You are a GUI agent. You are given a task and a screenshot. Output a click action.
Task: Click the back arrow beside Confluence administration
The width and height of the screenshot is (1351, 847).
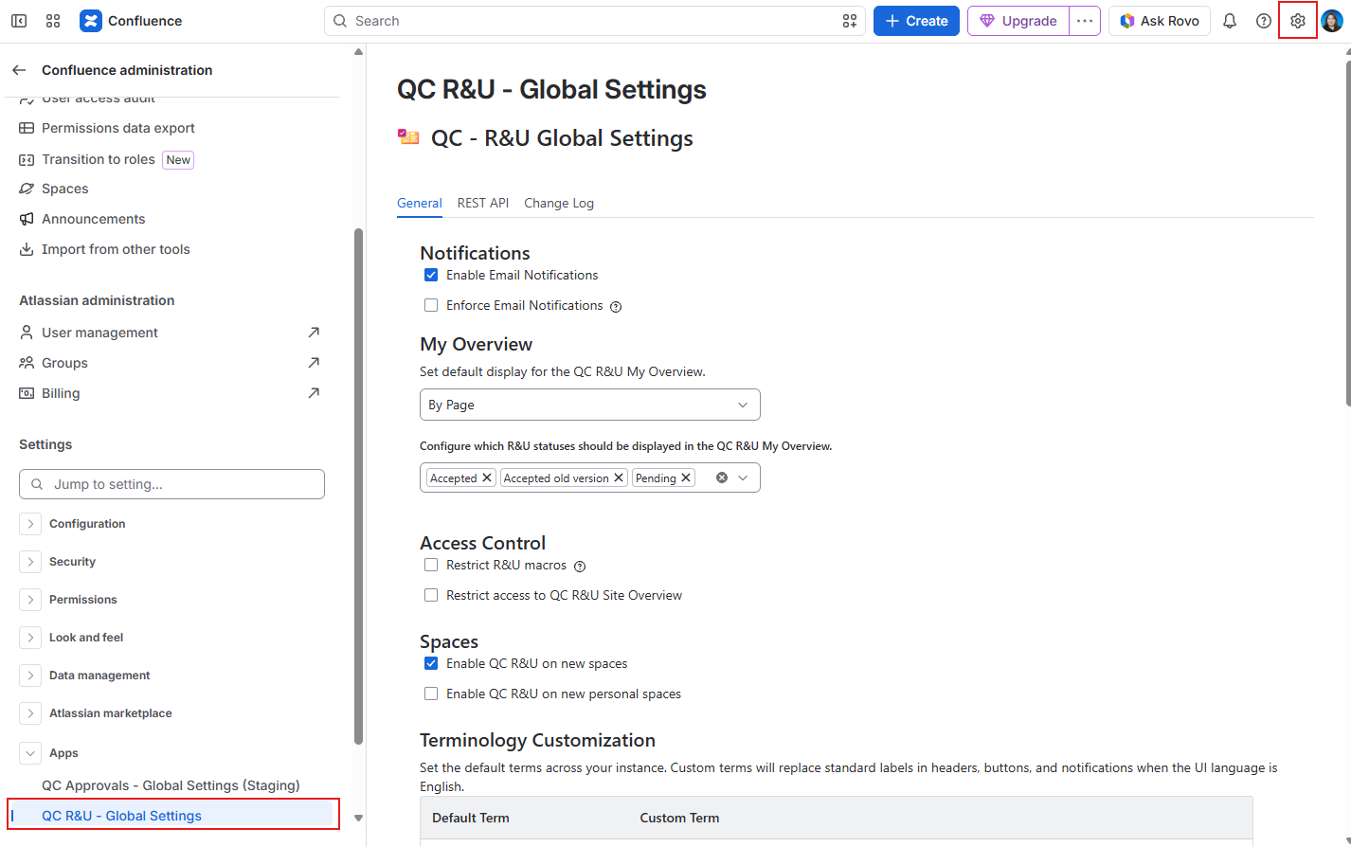click(19, 70)
